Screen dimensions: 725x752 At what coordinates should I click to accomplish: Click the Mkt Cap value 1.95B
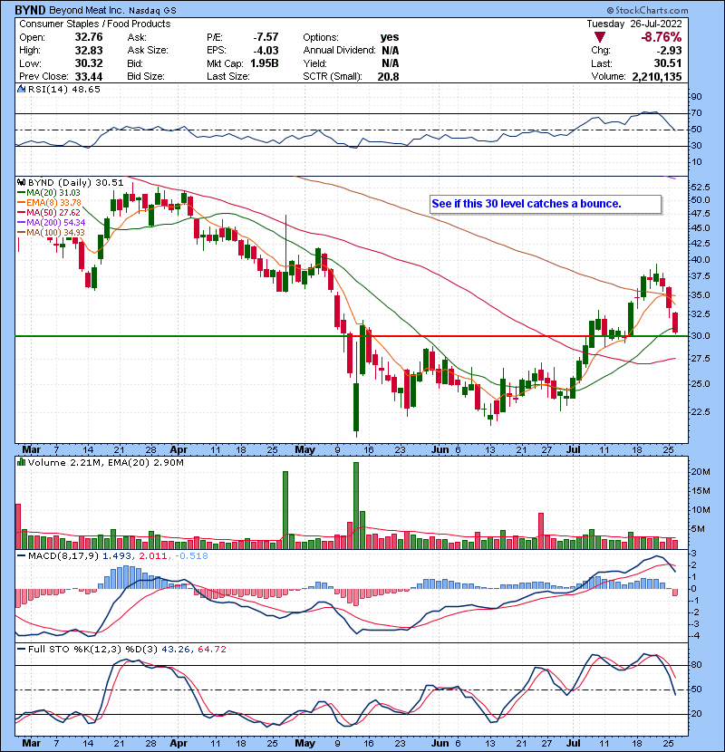tap(265, 63)
